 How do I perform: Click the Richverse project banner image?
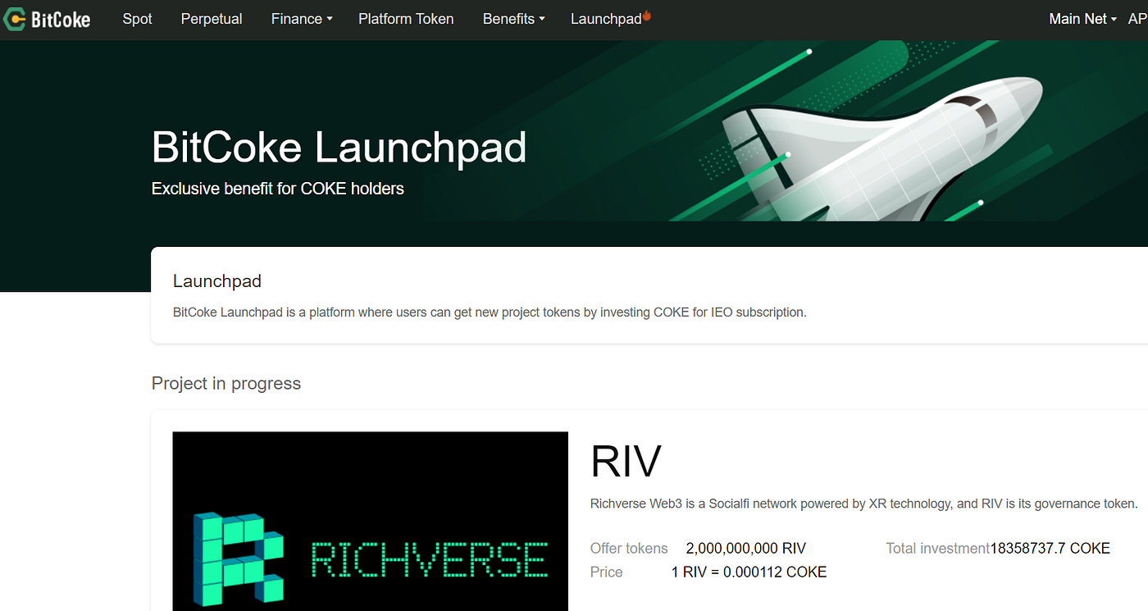pyautogui.click(x=370, y=521)
